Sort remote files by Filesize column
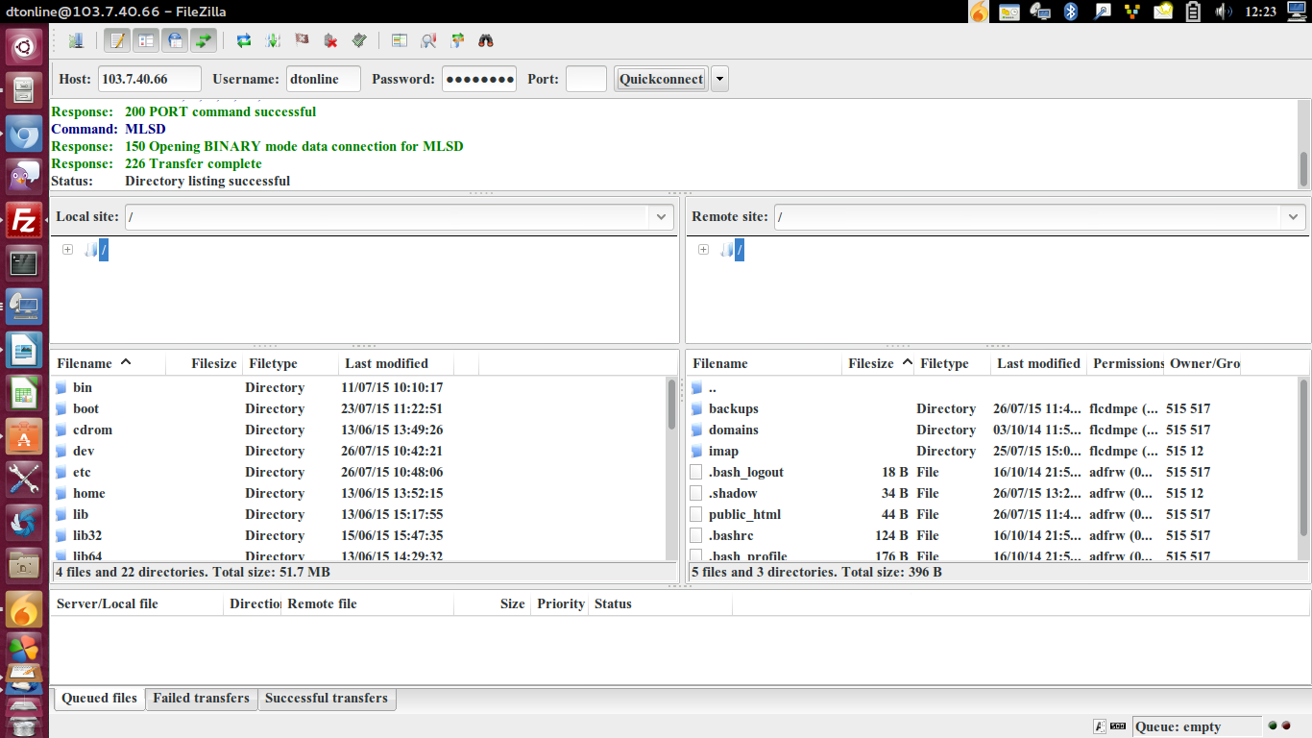The width and height of the screenshot is (1312, 738). [879, 363]
